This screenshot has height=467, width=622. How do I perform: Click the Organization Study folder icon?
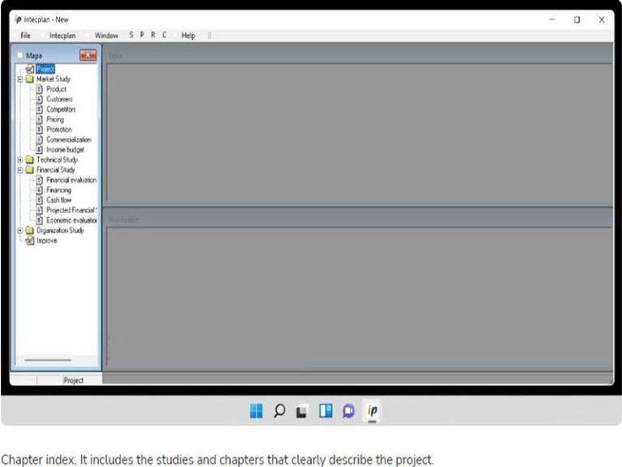[30, 230]
